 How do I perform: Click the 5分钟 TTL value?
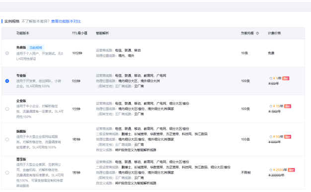pos(76,81)
